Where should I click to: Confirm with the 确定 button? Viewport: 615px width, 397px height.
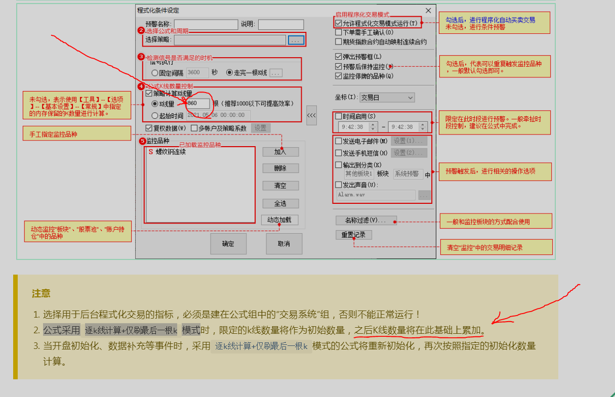pos(228,244)
